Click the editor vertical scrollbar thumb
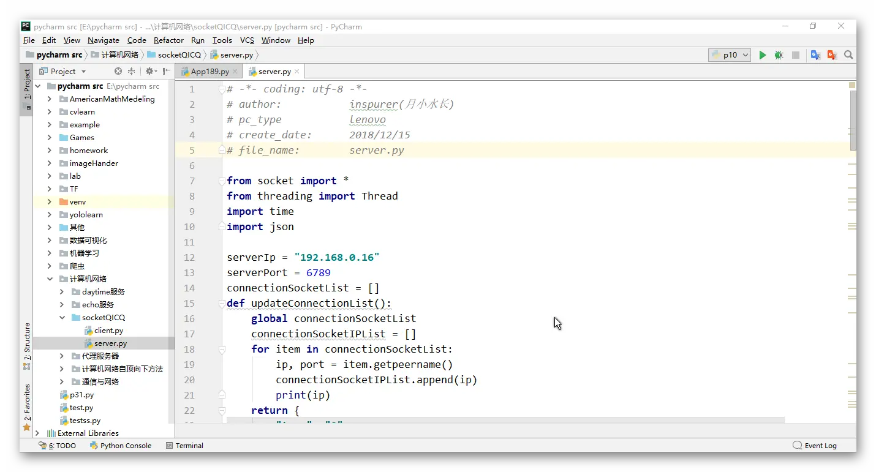Viewport: 876px width, 472px height. coord(853,120)
